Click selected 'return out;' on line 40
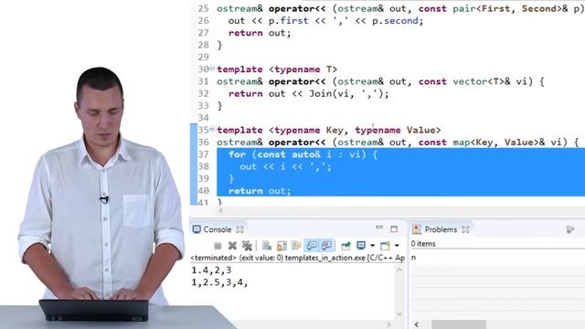Viewport: 585px width, 329px height. coord(260,191)
